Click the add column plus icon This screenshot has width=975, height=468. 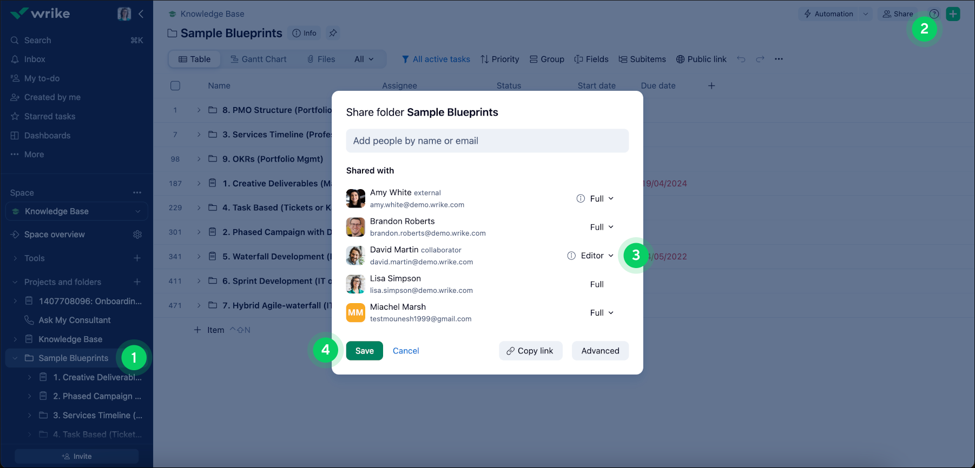(712, 85)
